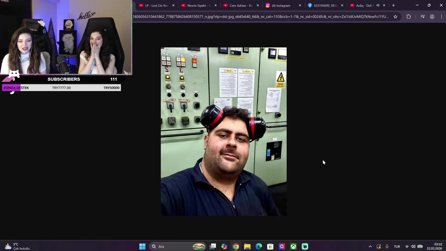This screenshot has height=251, width=446.
Task: Switch to the Nesrin Sipahi tab
Action: click(199, 5)
